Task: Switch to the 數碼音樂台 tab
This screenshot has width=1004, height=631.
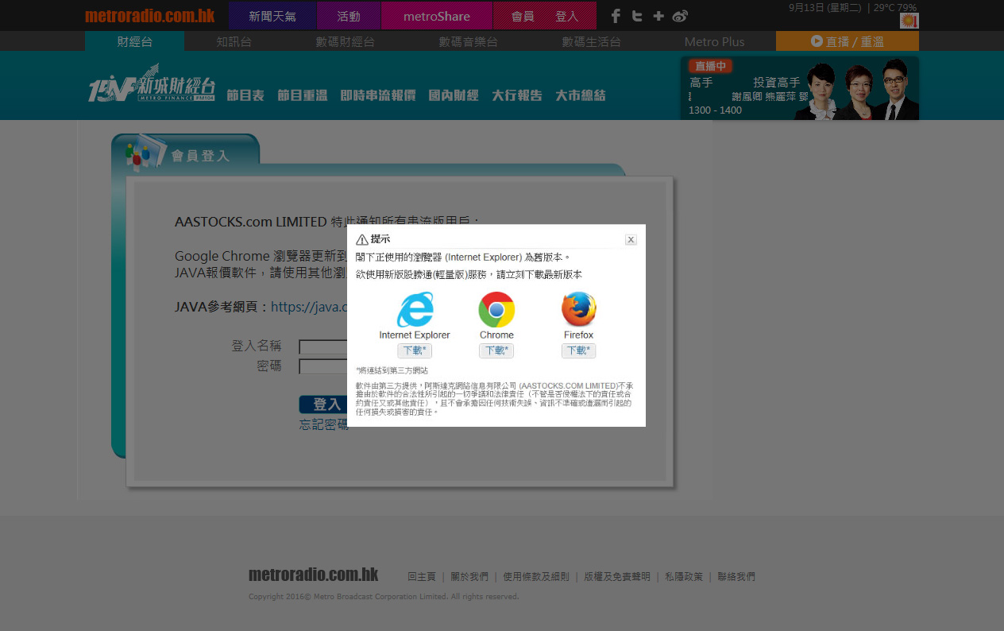Action: (468, 41)
